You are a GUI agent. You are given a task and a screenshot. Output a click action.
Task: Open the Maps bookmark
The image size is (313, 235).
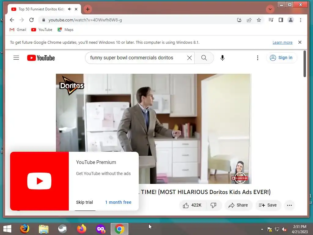coord(65,30)
